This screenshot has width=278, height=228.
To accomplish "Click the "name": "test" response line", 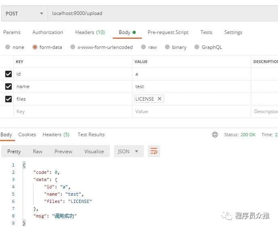I will [64, 194].
